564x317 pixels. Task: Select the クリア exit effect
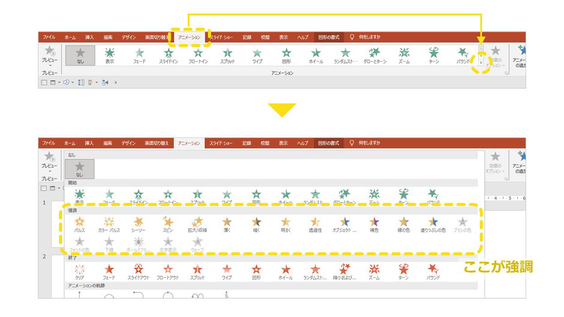click(x=79, y=272)
